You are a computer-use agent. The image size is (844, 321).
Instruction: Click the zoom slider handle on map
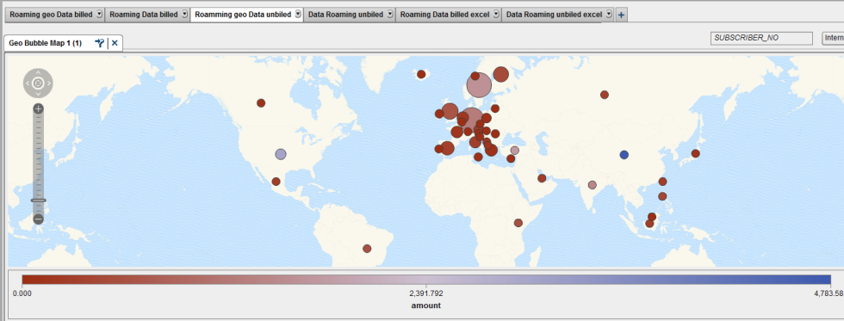38,200
